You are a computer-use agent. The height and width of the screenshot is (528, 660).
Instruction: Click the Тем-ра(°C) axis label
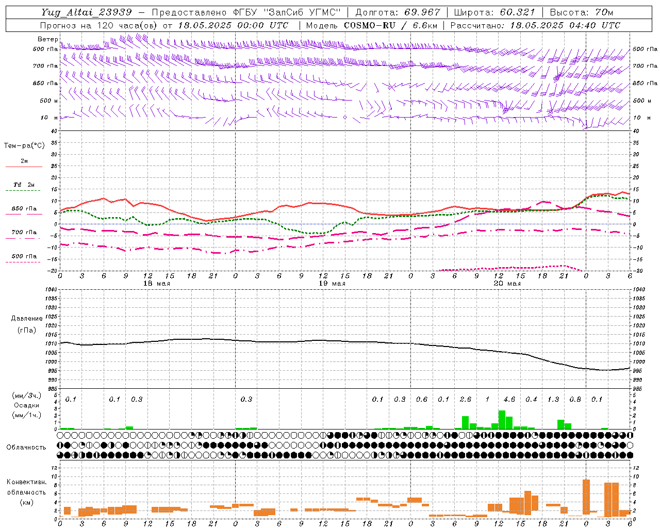(24, 146)
